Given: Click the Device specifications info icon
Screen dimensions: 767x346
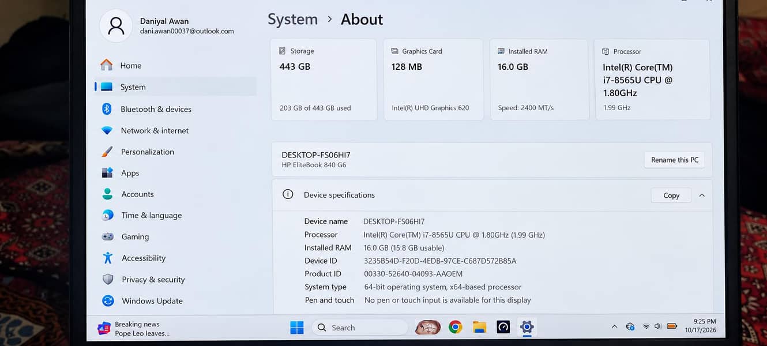Looking at the screenshot, I should pos(288,194).
